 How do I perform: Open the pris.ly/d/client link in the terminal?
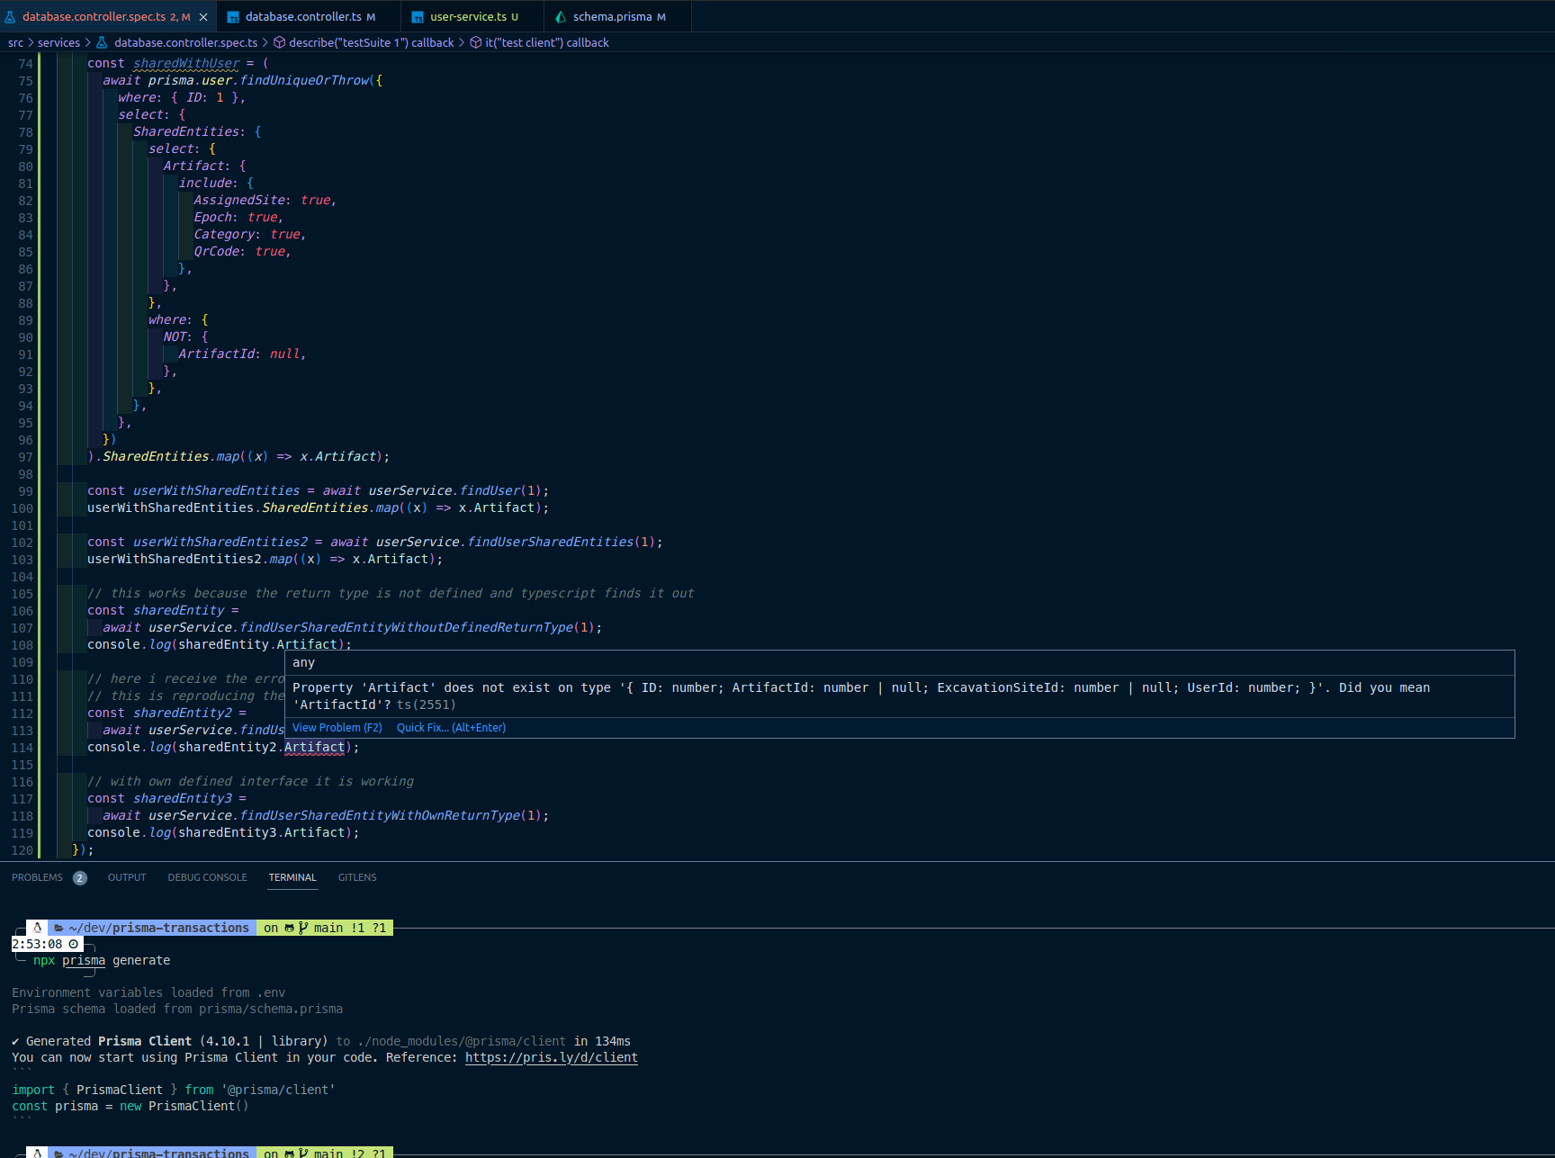[551, 1057]
